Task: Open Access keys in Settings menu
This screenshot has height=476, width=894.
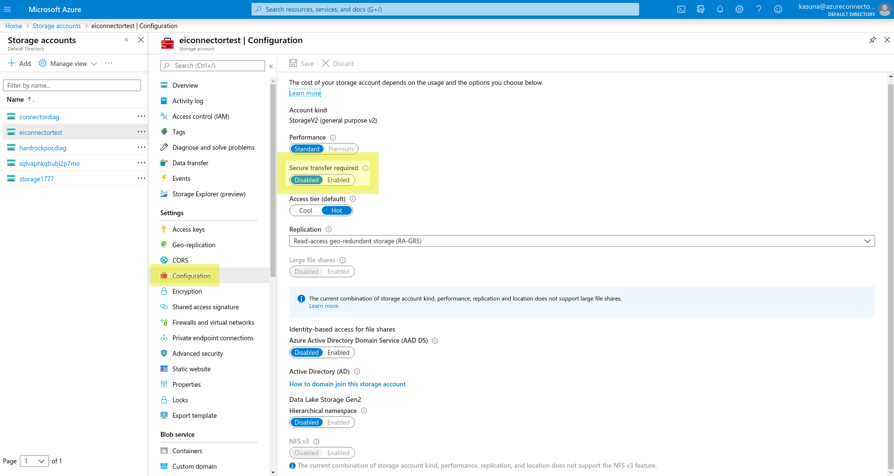Action: click(188, 229)
